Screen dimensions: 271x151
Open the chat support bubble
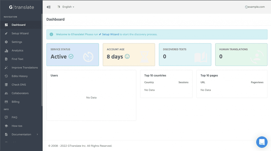262,142
